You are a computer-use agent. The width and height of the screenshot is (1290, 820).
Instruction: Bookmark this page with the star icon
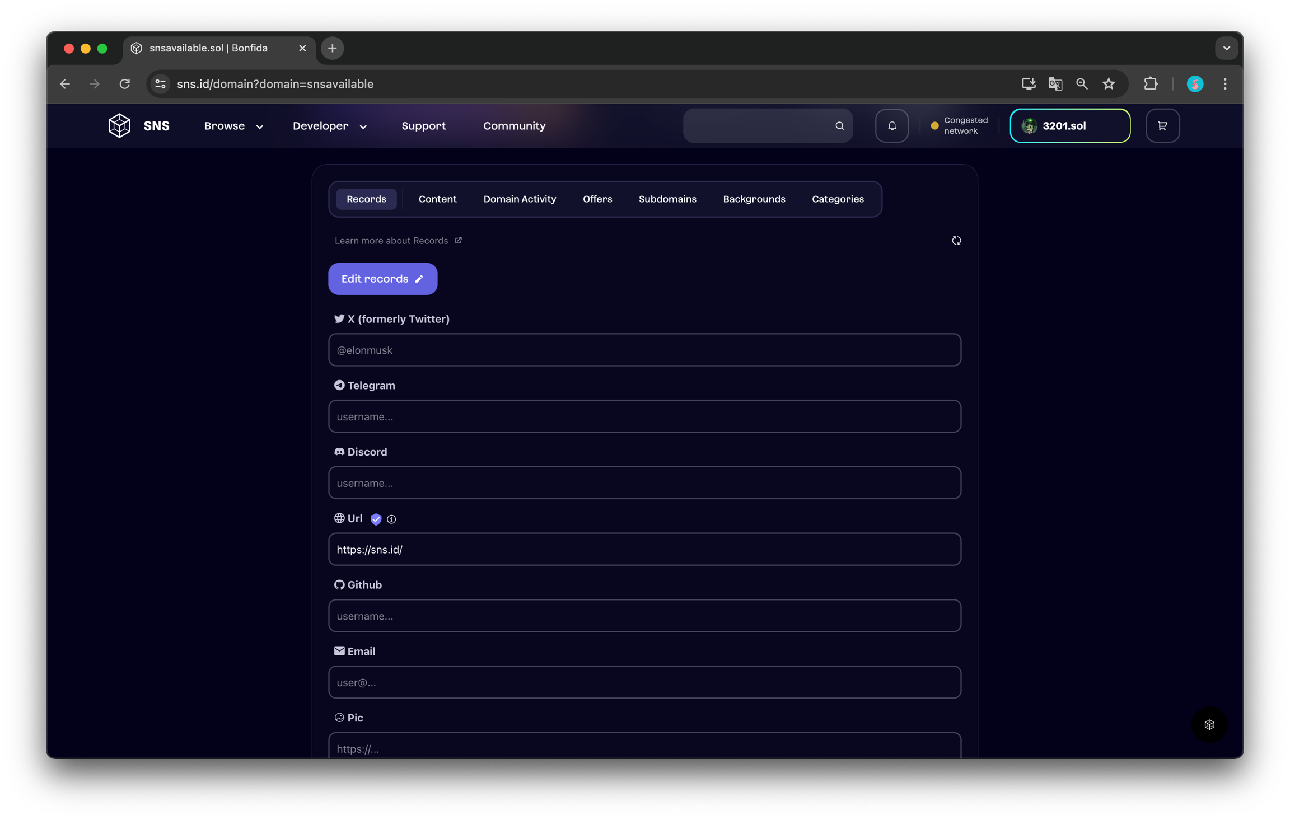pyautogui.click(x=1109, y=84)
